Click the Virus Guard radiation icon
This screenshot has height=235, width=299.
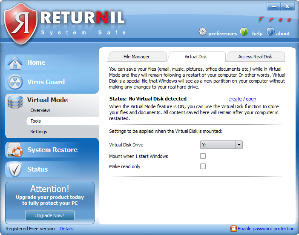(x=15, y=82)
